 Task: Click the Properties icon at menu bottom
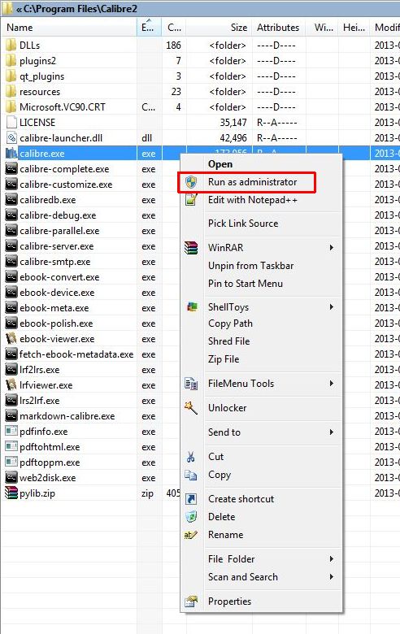[191, 601]
